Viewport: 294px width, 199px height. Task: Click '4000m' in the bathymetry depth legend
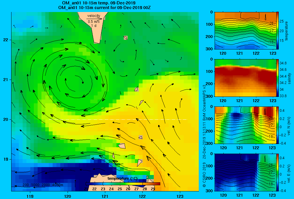pyautogui.click(x=58, y=185)
